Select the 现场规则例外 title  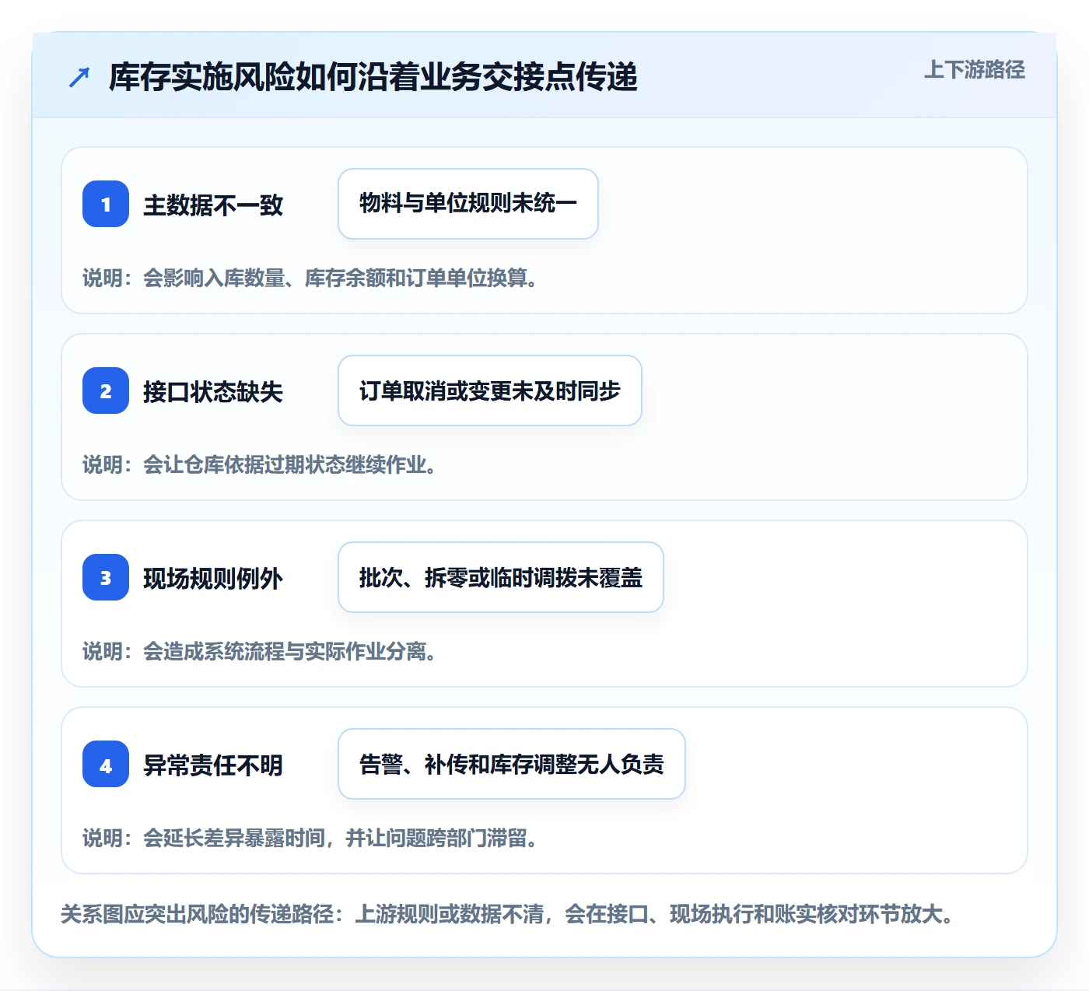[x=213, y=579]
